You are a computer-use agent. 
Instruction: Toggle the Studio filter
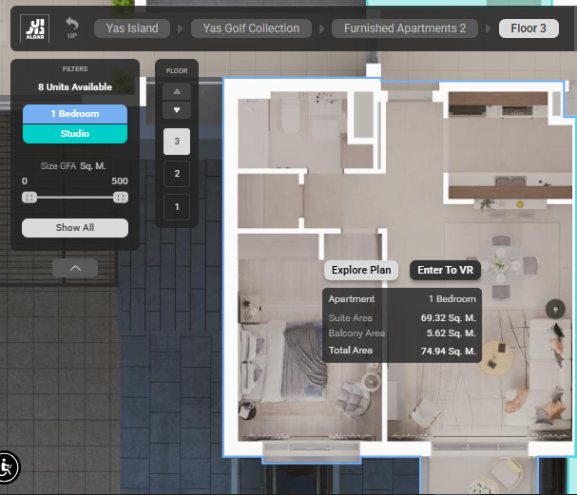point(75,134)
